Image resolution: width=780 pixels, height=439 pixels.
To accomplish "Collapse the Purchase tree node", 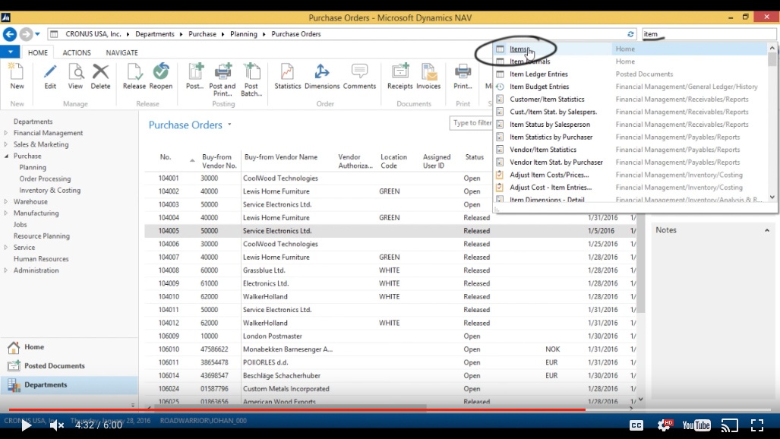I will [6, 156].
